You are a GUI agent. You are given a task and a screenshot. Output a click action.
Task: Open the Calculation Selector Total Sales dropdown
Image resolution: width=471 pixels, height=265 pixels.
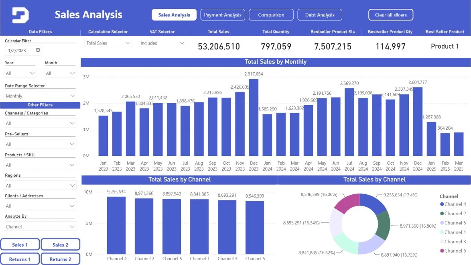pyautogui.click(x=108, y=43)
